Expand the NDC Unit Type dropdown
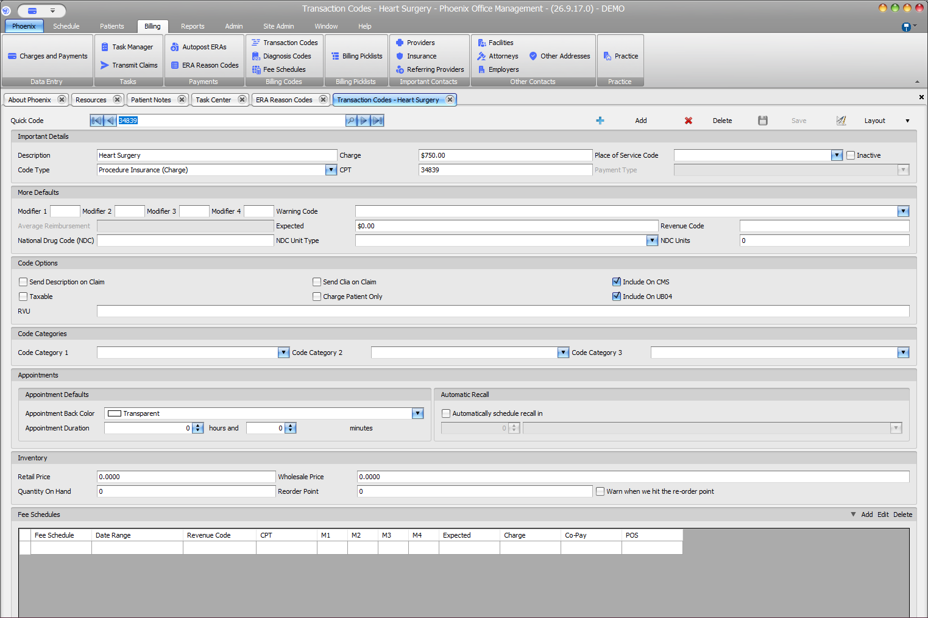Viewport: 928px width, 618px height. 652,241
